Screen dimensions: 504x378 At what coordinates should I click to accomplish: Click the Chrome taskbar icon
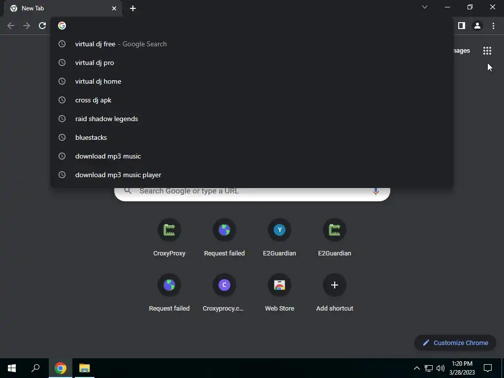[61, 368]
